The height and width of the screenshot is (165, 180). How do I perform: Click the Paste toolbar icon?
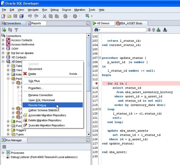click(56, 16)
